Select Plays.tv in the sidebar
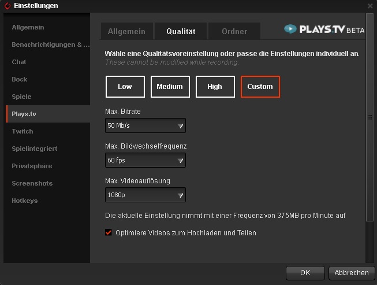The image size is (377, 285). [x=48, y=114]
